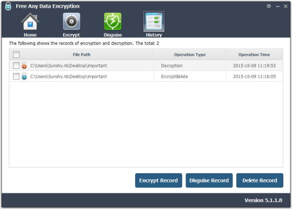Sort by File Path column header
Viewport: 292px width, 209px height.
[x=82, y=55]
